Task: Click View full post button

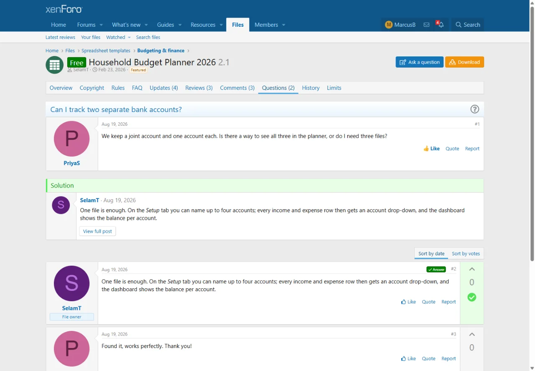Action: (97, 231)
